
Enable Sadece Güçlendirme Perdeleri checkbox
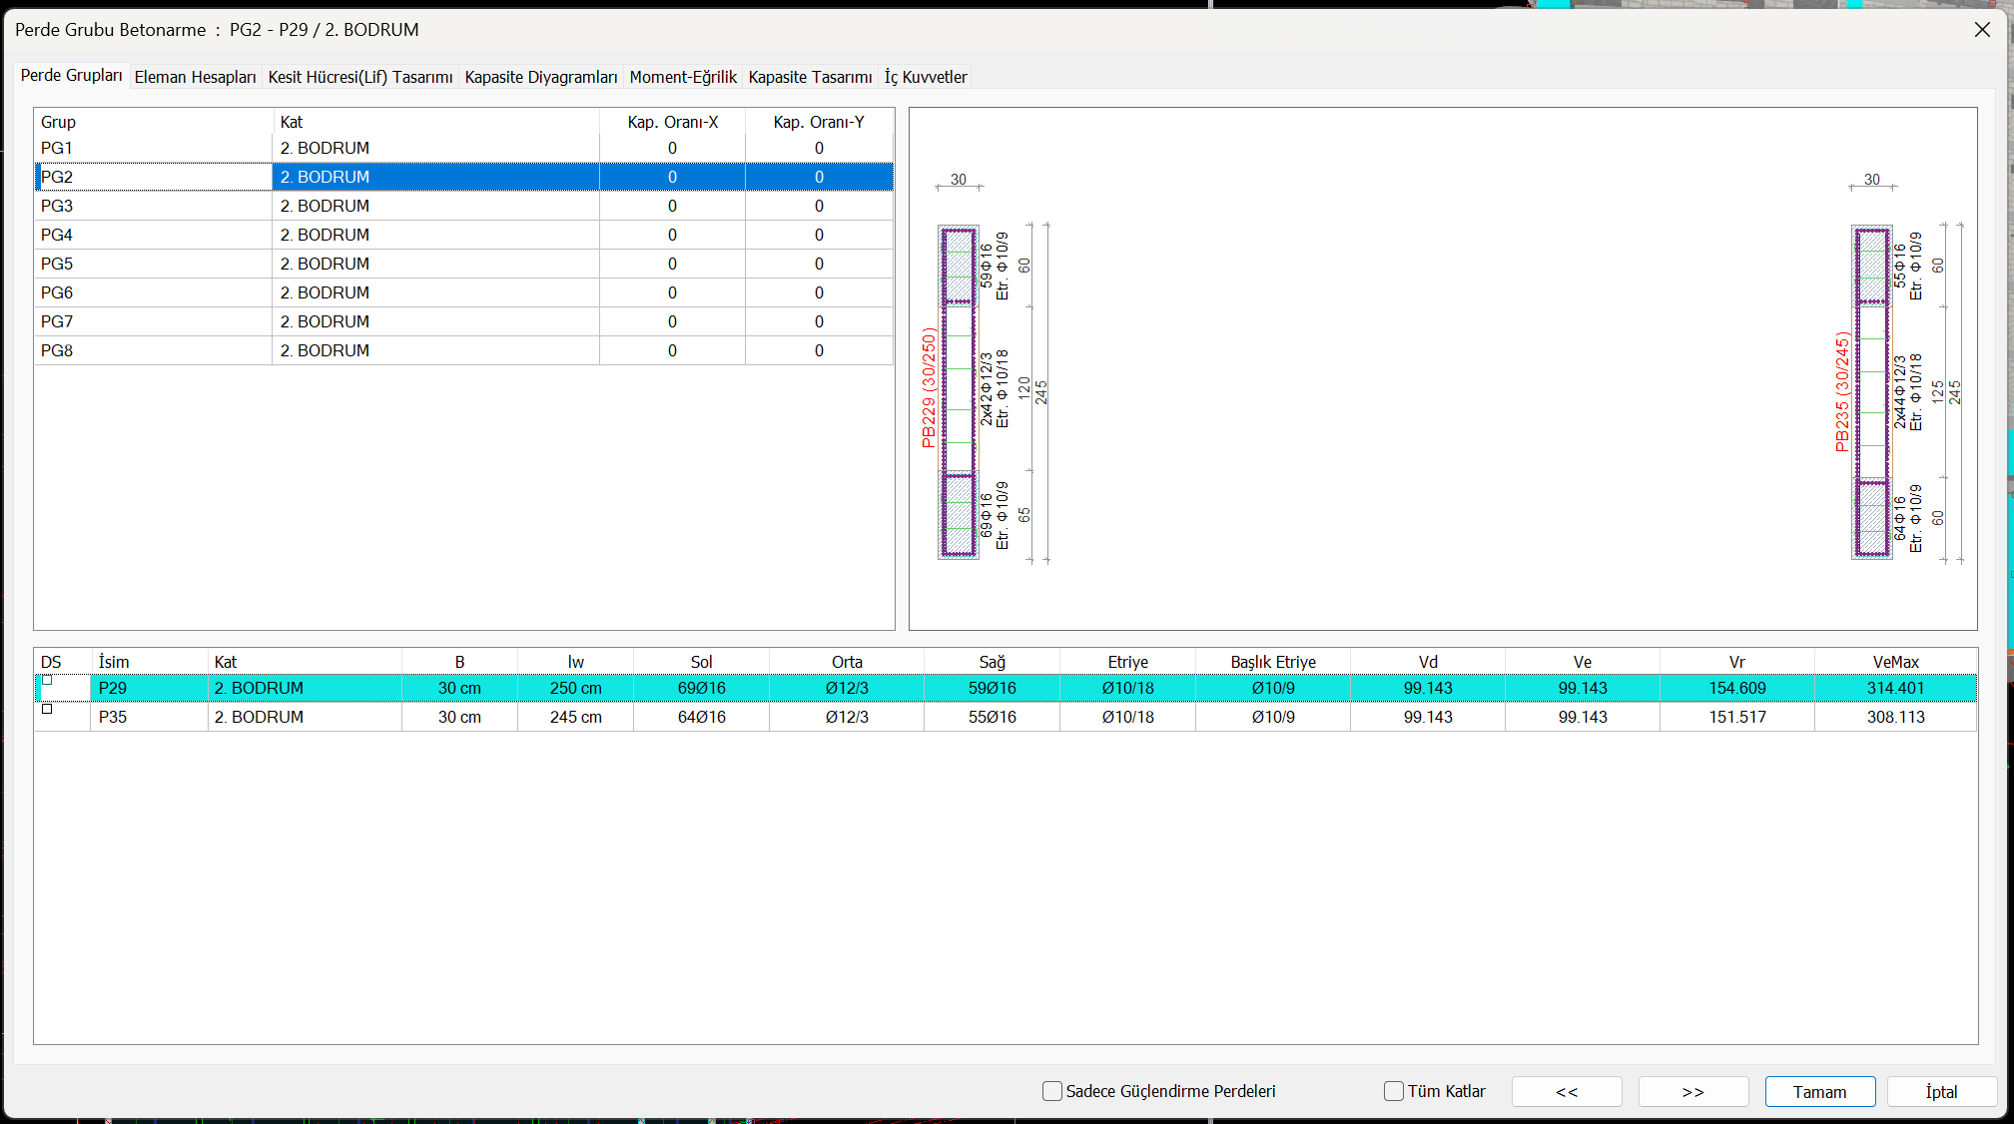(1052, 1091)
